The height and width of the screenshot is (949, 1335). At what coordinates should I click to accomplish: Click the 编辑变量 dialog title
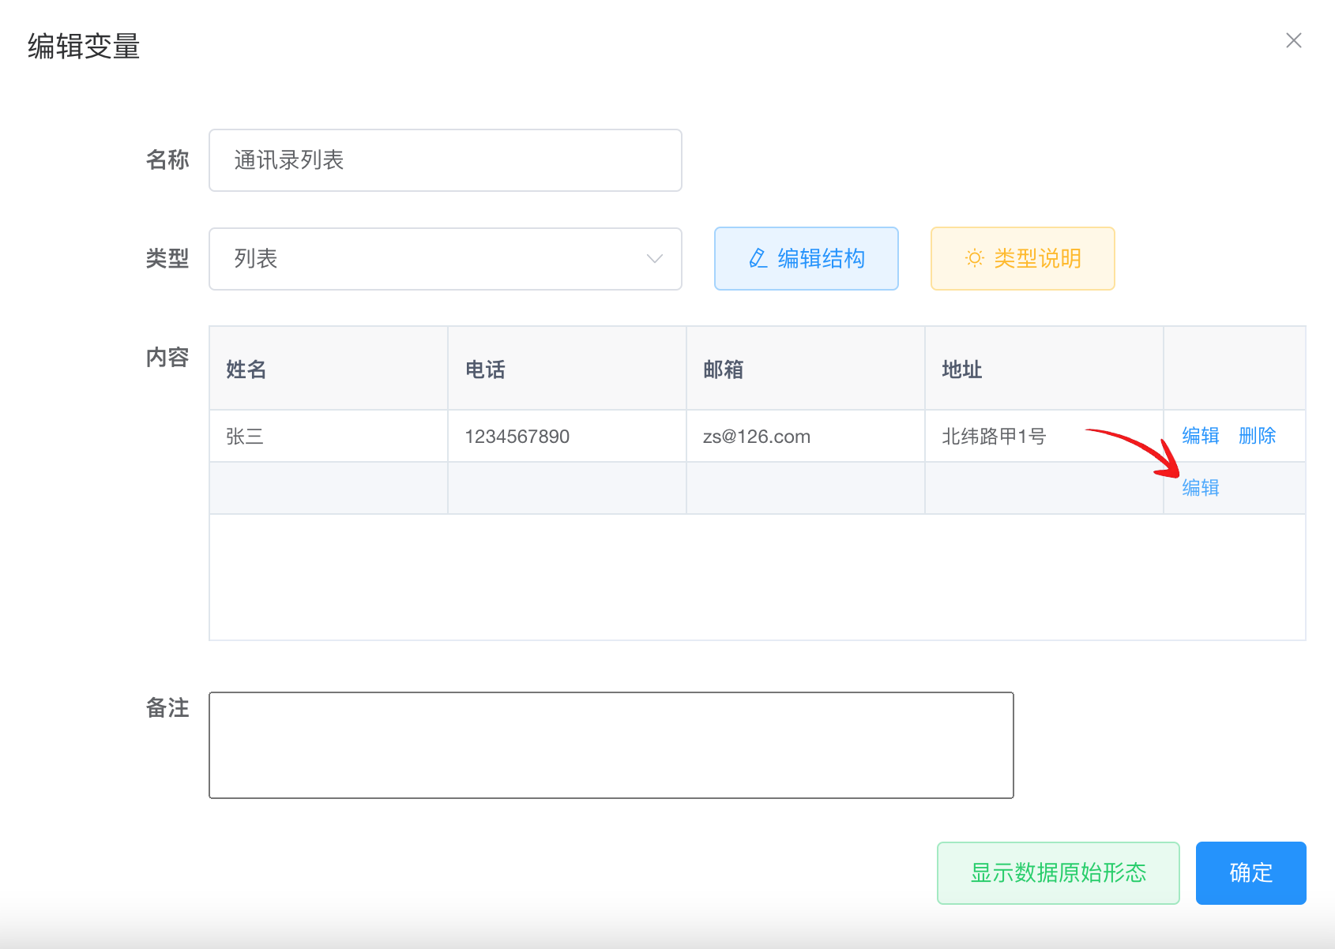(84, 47)
